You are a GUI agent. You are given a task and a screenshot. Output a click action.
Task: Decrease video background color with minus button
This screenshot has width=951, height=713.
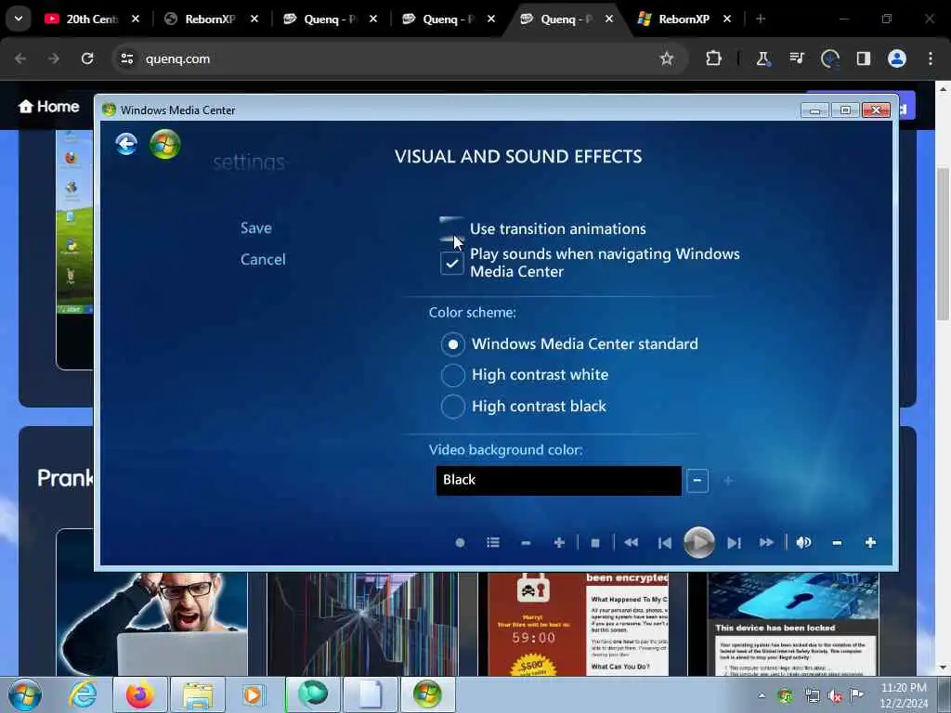[697, 481]
